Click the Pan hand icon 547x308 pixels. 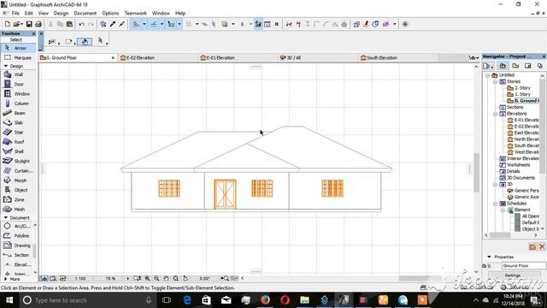point(167,278)
